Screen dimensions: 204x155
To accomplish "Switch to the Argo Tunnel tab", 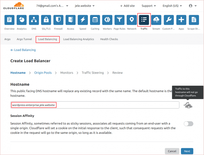I will [x=24, y=39].
